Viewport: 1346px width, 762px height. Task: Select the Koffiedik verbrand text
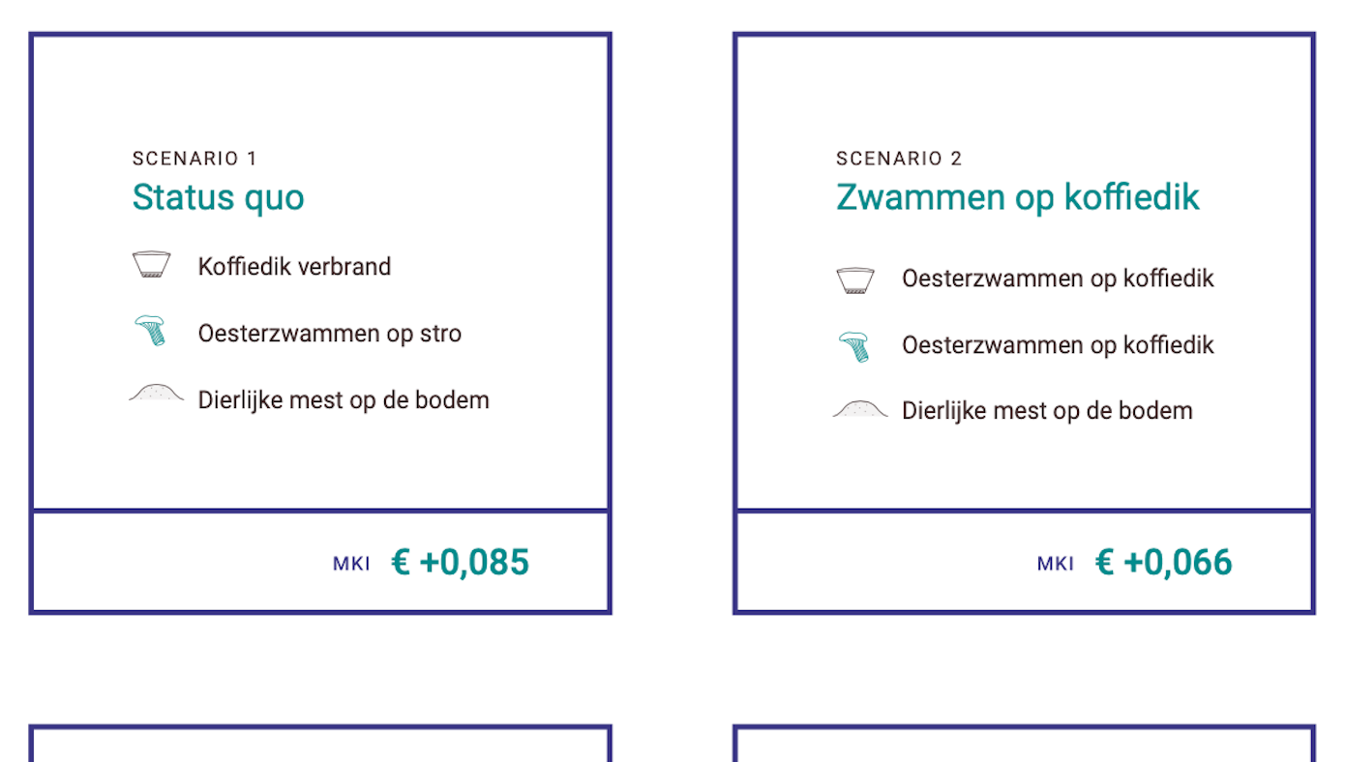click(x=294, y=267)
